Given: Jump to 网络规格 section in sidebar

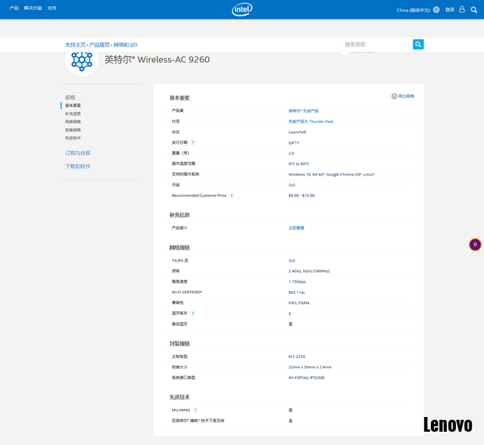Looking at the screenshot, I should (73, 122).
